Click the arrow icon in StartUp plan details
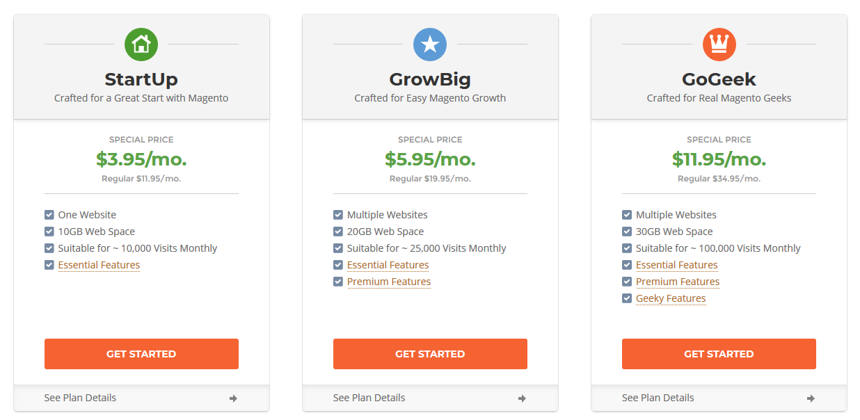The image size is (860, 420). (x=233, y=398)
